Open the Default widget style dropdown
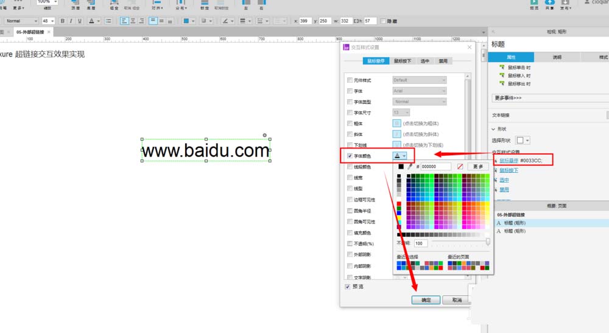 420,80
